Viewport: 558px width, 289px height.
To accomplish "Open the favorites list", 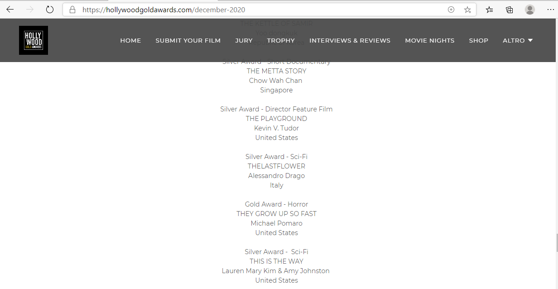I will (x=490, y=10).
